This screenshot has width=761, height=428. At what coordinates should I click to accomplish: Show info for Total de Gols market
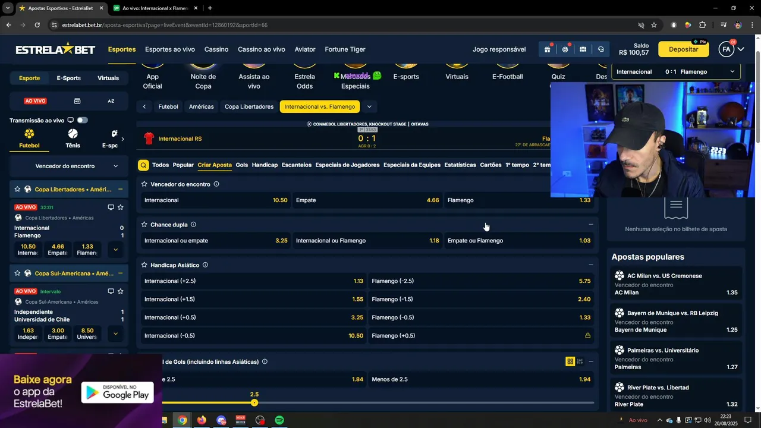(x=265, y=361)
